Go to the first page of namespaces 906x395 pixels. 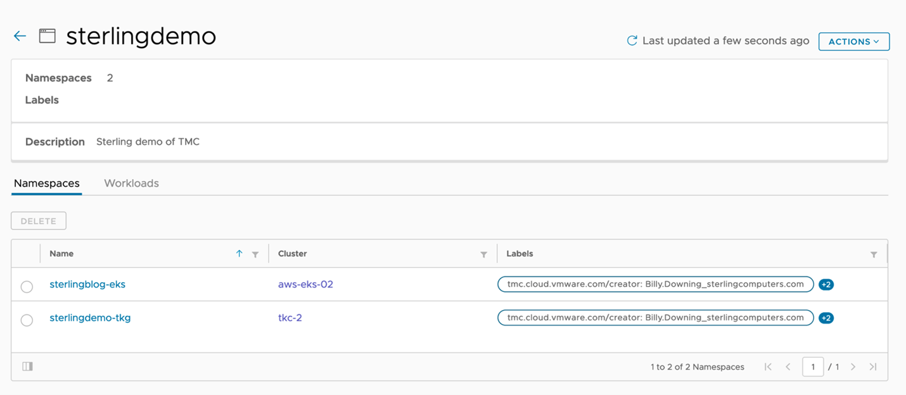point(768,367)
